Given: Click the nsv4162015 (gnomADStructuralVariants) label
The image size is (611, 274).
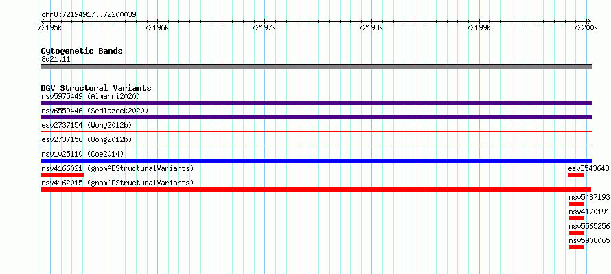Looking at the screenshot, I should (x=117, y=183).
